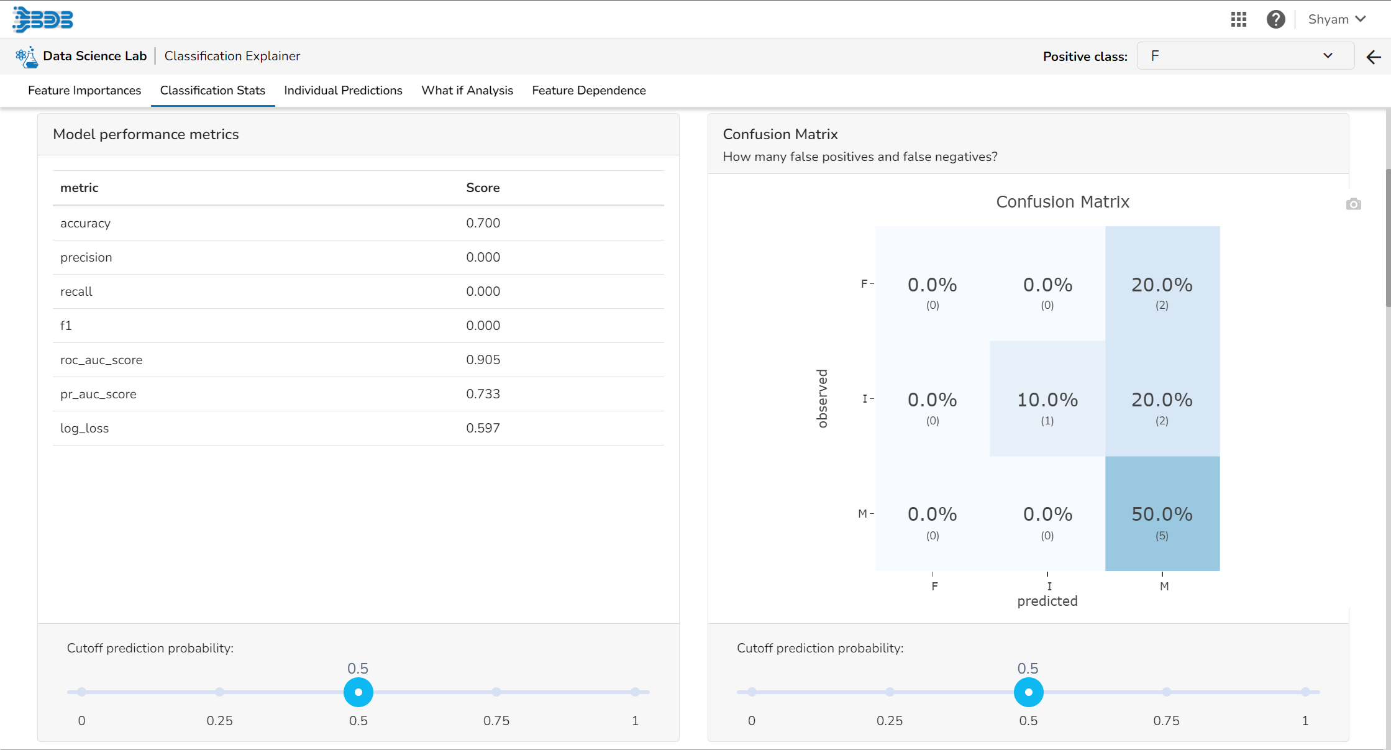Select the Feature Dependence tab
The width and height of the screenshot is (1391, 750).
tap(588, 91)
